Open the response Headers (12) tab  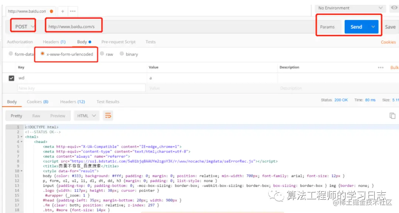[72, 102]
